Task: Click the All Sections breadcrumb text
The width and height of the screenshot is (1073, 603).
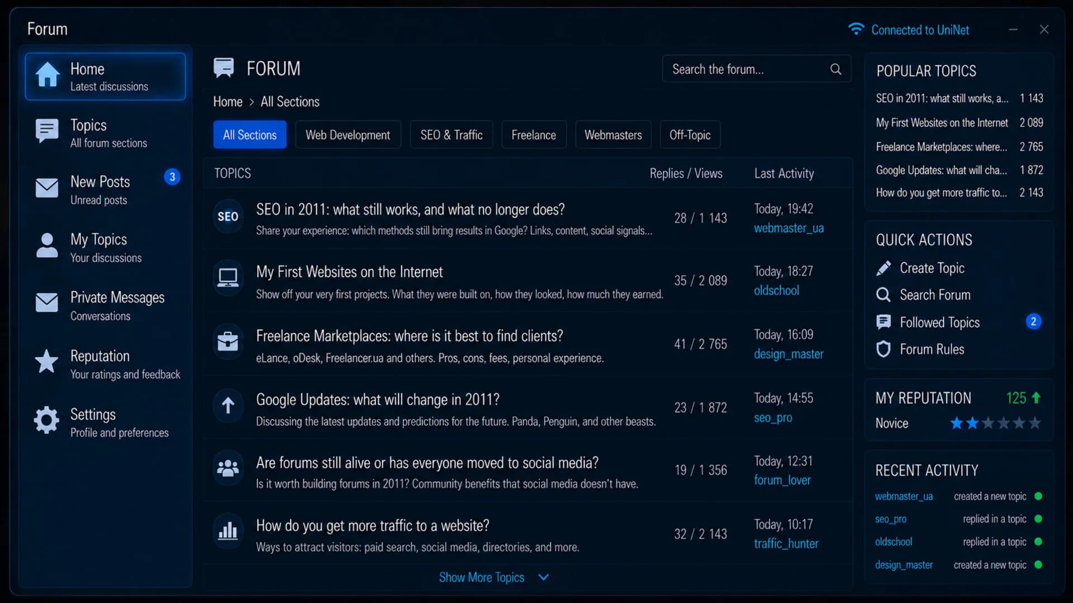Action: pos(290,102)
